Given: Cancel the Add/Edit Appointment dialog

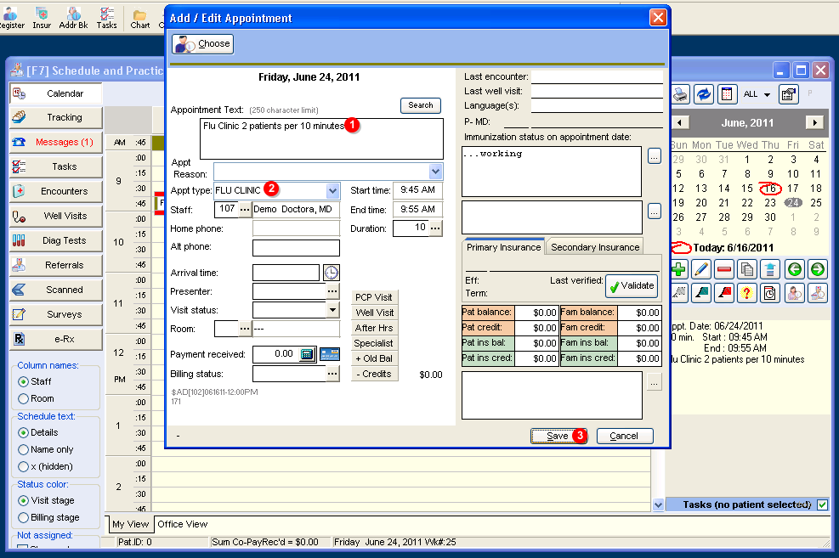Looking at the screenshot, I should pos(625,436).
